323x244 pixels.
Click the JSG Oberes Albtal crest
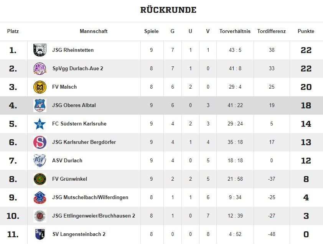[40, 105]
